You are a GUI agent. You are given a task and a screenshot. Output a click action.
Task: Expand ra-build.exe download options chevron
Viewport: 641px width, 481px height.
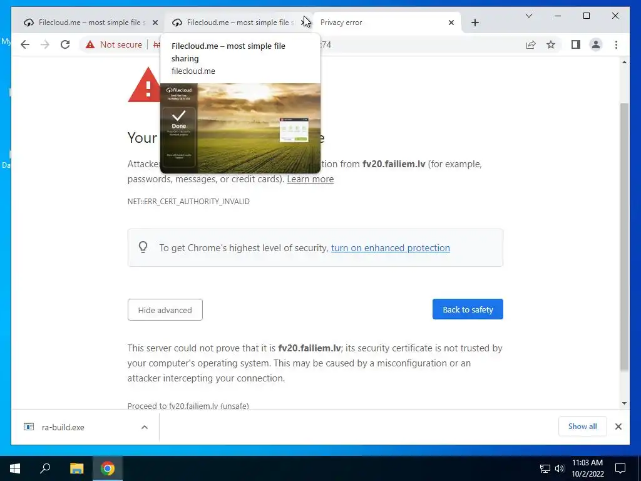[145, 427]
